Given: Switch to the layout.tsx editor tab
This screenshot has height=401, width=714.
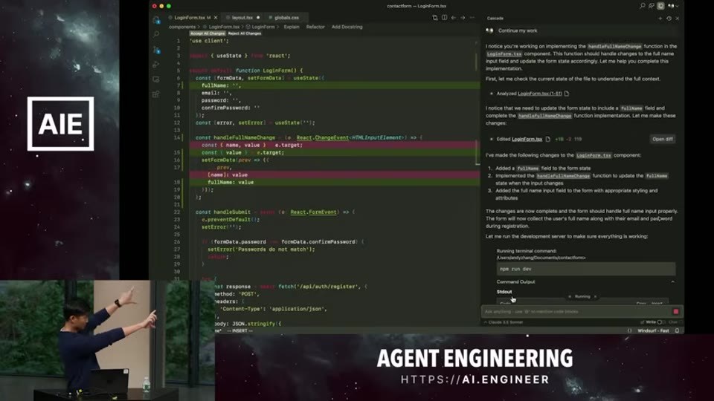Looking at the screenshot, I should [242, 18].
